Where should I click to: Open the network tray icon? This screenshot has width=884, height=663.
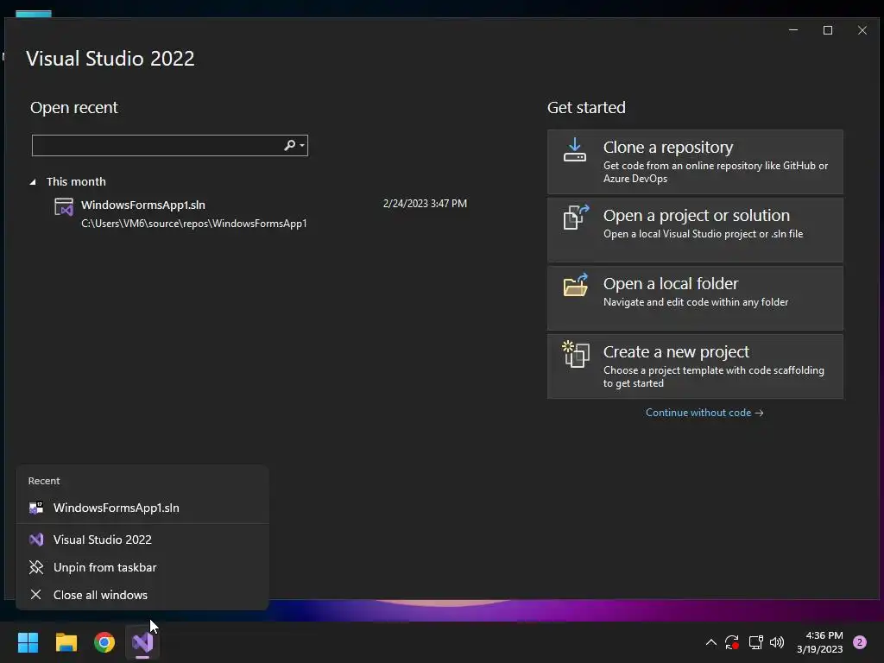(755, 642)
